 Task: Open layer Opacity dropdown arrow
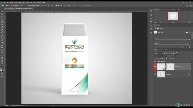tap(176, 56)
